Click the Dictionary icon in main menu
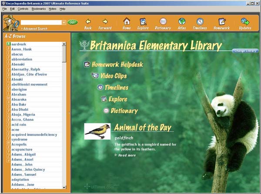The height and width of the screenshot is (194, 261). coord(106,110)
